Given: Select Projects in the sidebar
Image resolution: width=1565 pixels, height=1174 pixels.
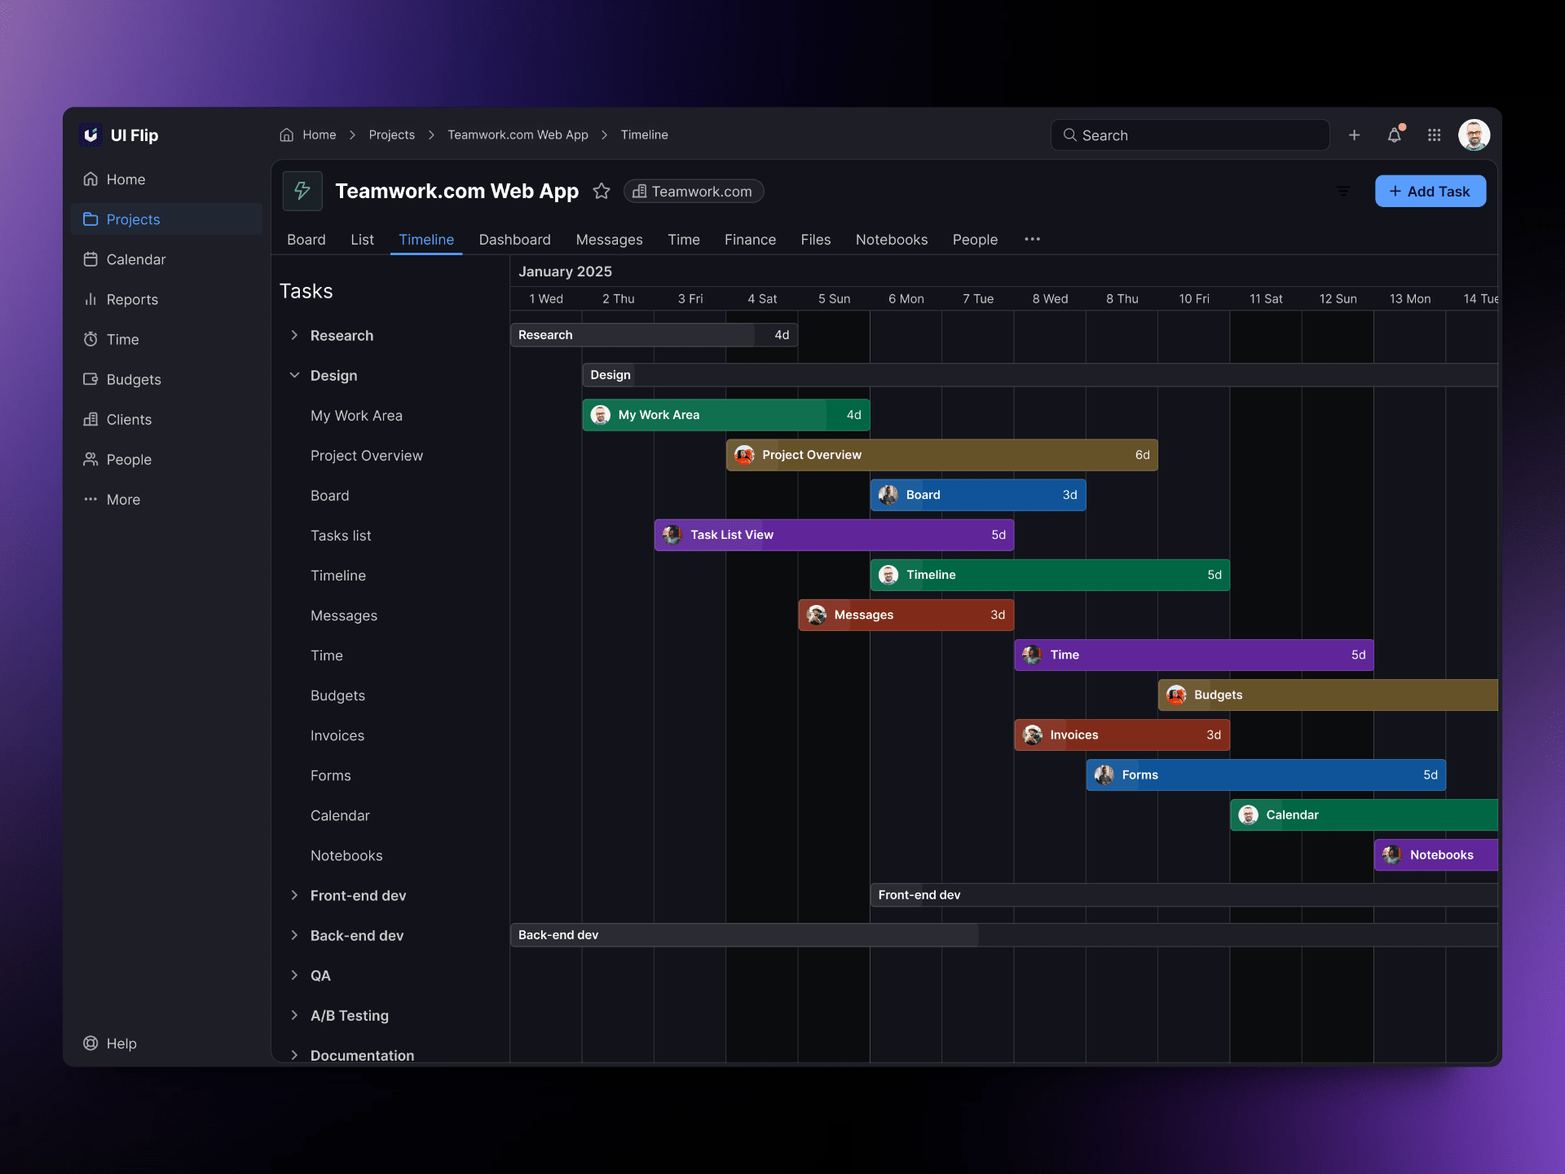Looking at the screenshot, I should (x=167, y=219).
